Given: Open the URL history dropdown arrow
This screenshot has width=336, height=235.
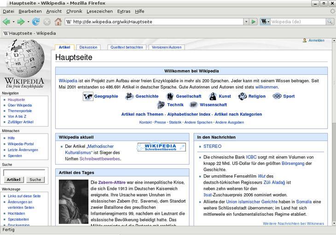Looking at the screenshot, I should [x=246, y=22].
